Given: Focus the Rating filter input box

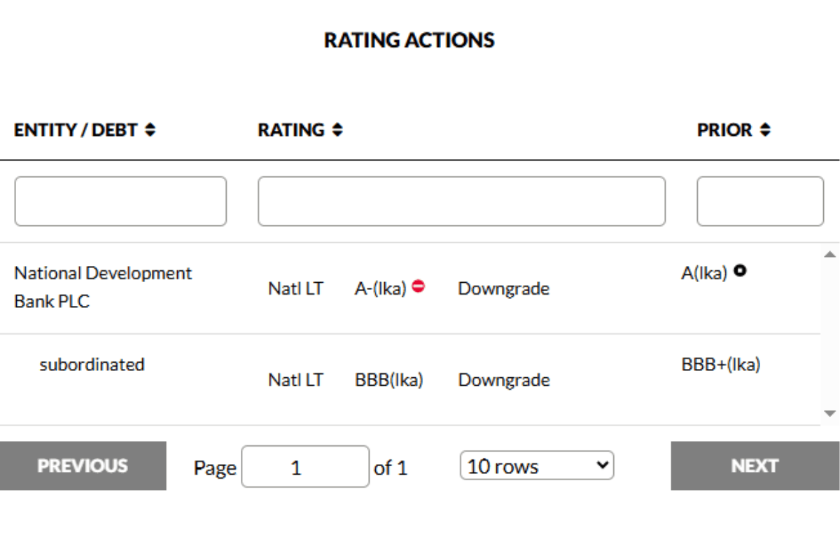Looking at the screenshot, I should tap(461, 202).
